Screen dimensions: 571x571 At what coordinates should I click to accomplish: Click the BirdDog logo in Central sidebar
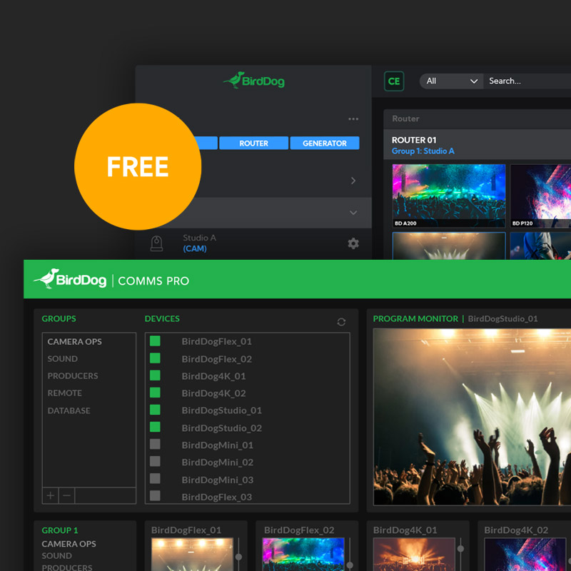pyautogui.click(x=254, y=81)
